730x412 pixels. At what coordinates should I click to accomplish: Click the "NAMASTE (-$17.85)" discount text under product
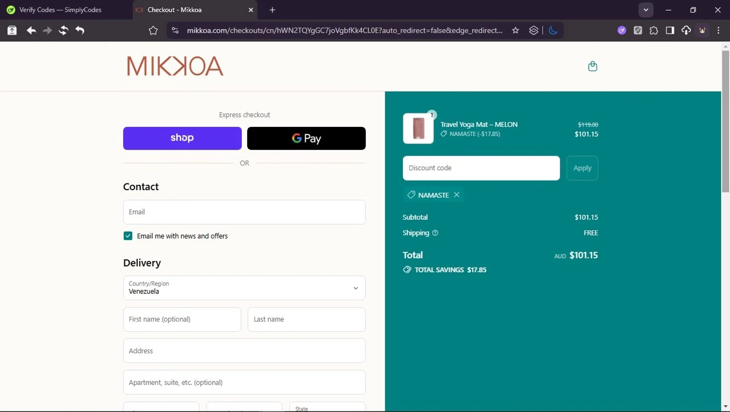(x=474, y=134)
